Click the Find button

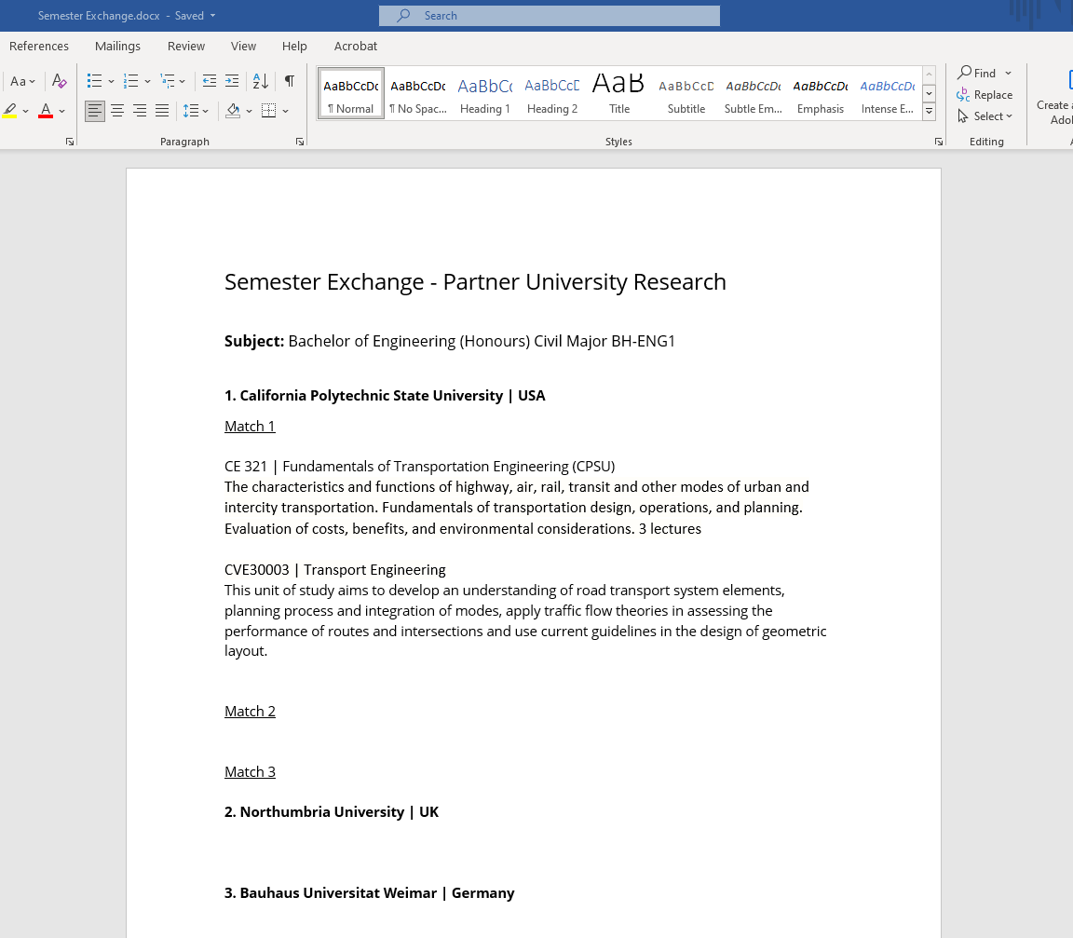[978, 73]
